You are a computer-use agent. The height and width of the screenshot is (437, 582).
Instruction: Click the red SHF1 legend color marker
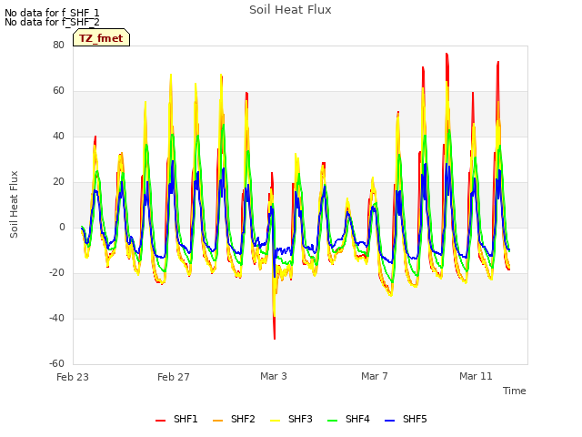tap(160, 421)
